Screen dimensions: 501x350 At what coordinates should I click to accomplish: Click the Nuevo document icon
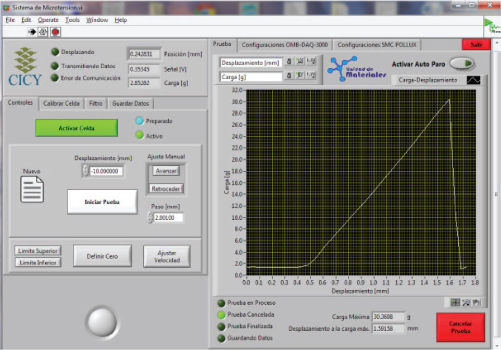[32, 189]
